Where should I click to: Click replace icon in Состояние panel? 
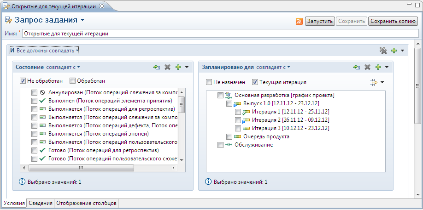tap(157, 67)
